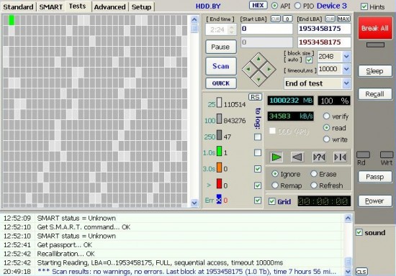Toggle the HEX display button

coord(258,6)
